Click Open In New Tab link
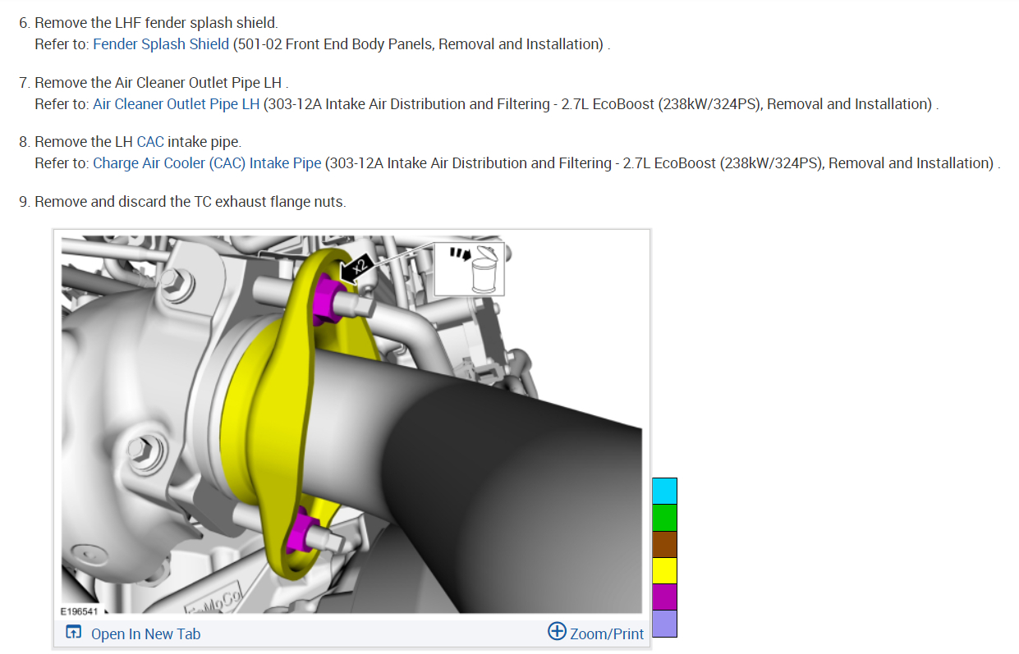This screenshot has height=654, width=1019. pos(145,633)
